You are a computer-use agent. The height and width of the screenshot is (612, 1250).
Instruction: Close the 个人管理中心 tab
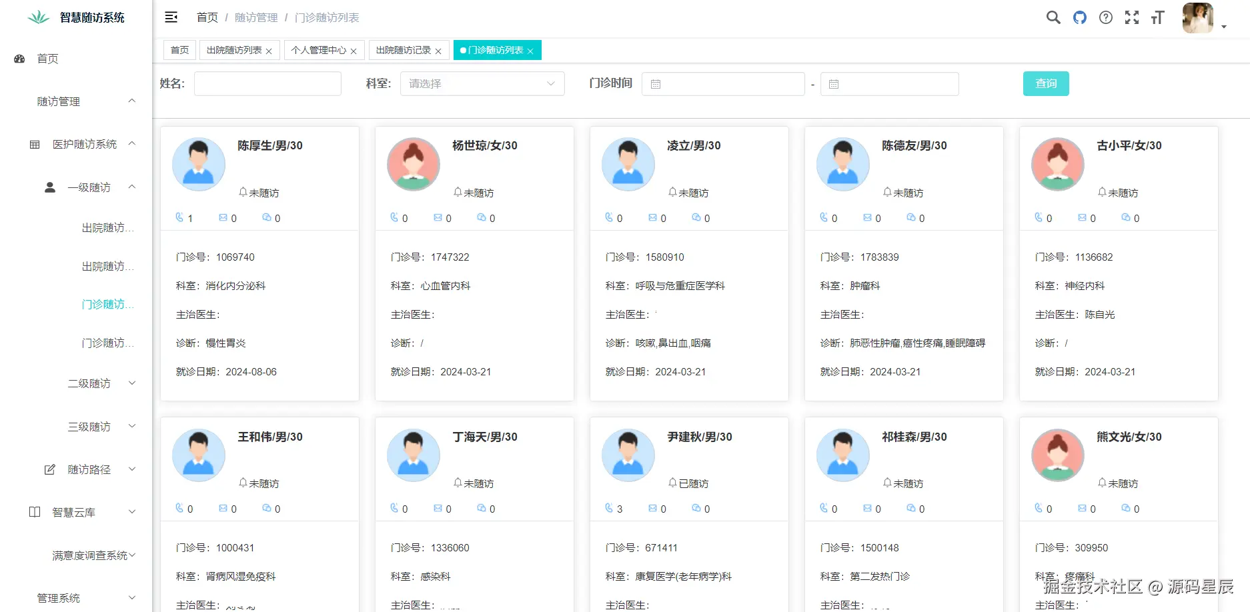(354, 51)
